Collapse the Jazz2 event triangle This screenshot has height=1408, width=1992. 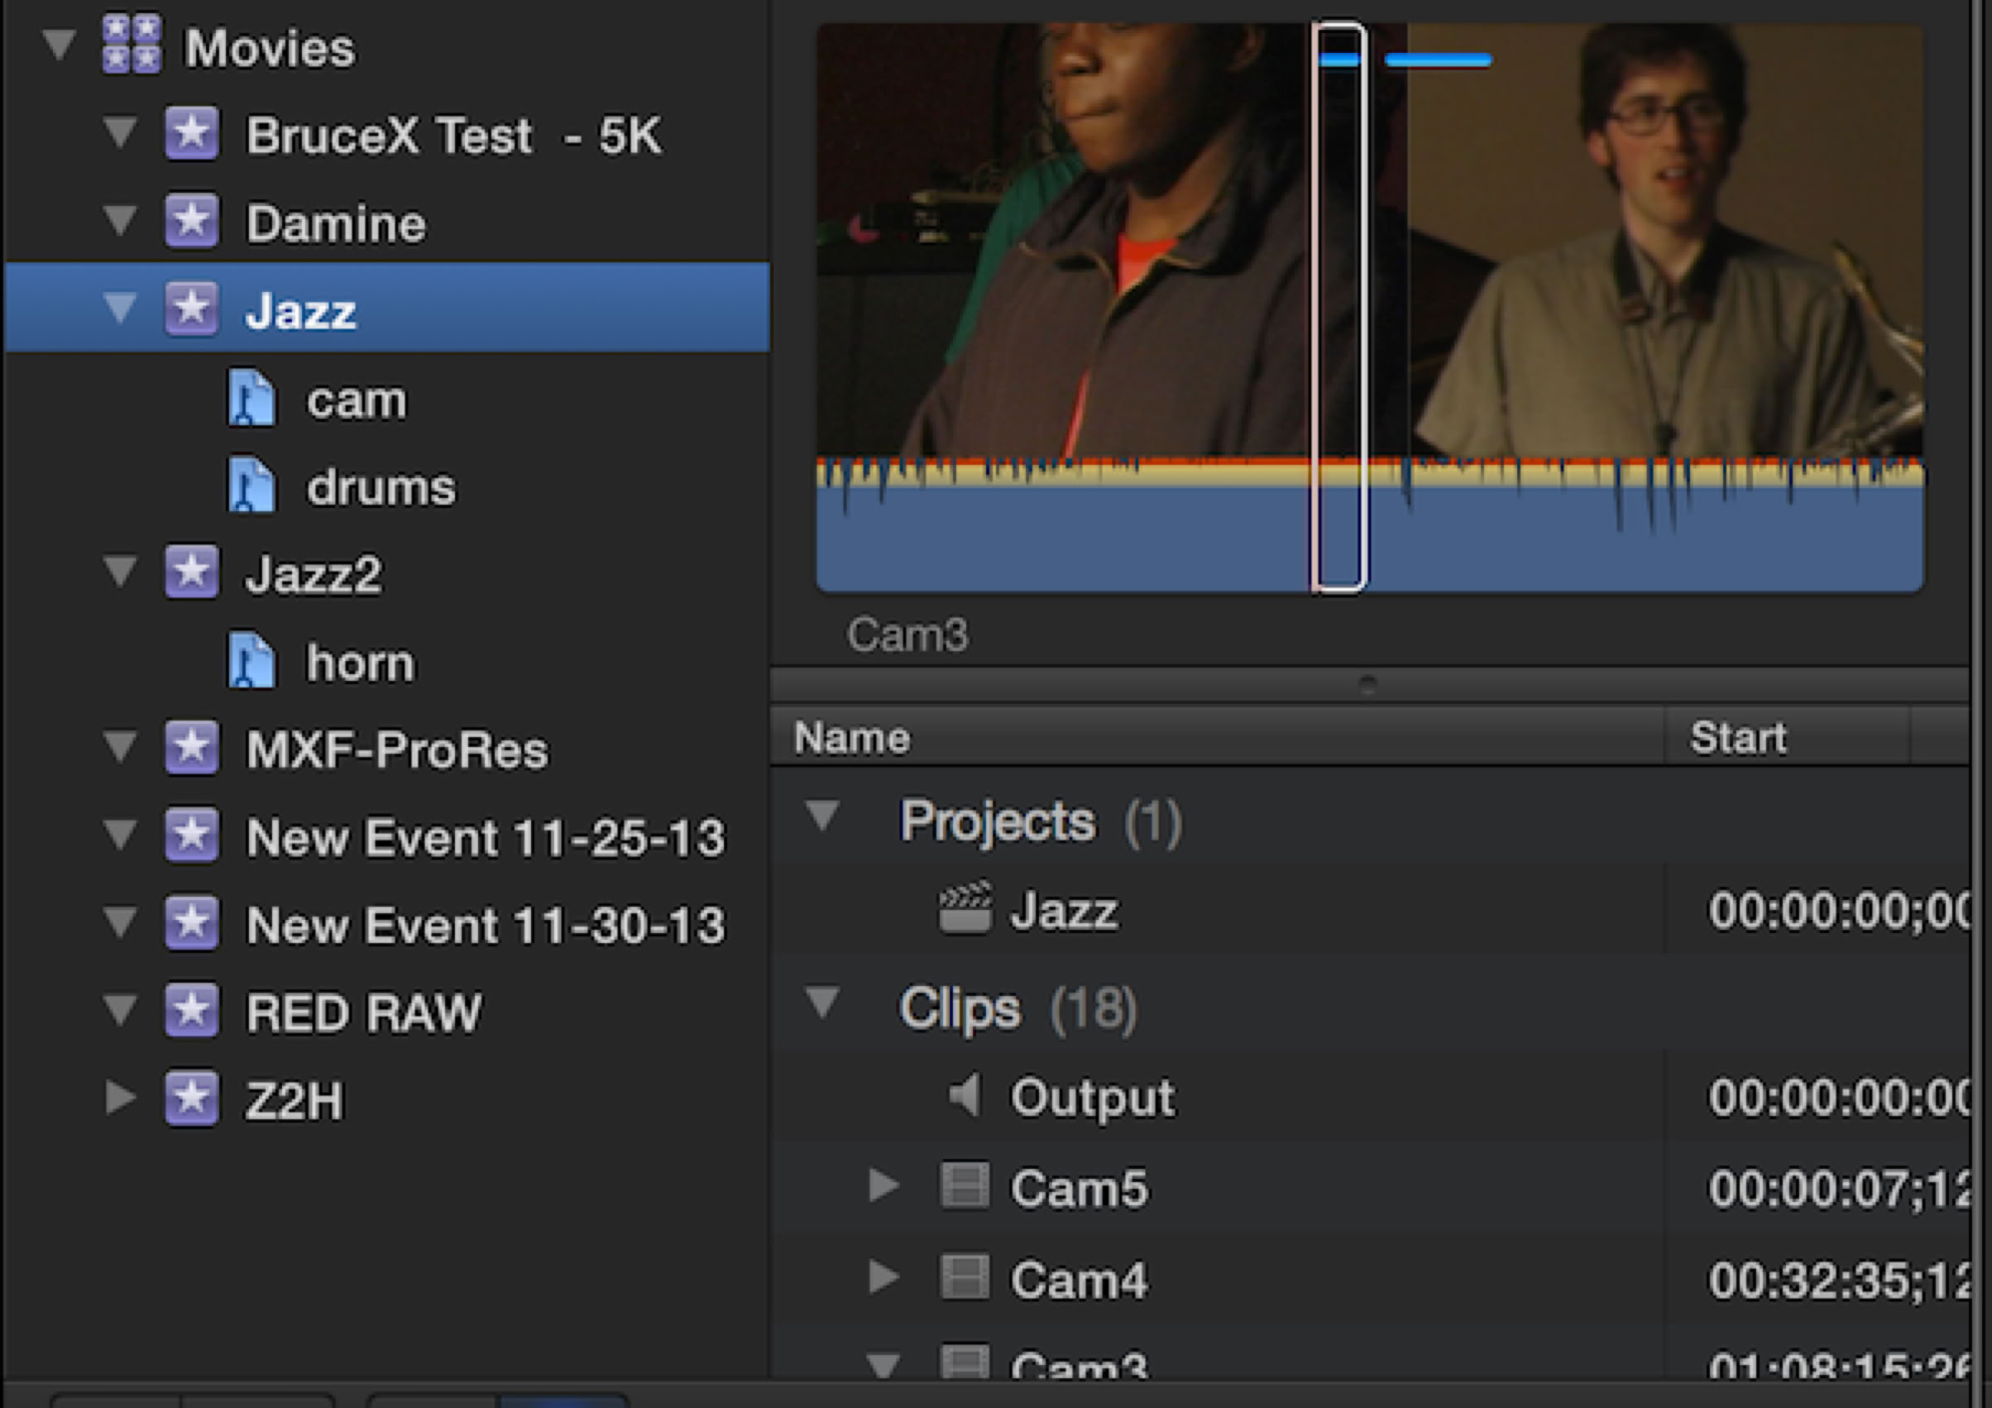coord(120,572)
